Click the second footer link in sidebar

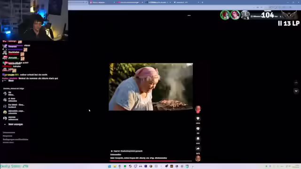point(8,136)
